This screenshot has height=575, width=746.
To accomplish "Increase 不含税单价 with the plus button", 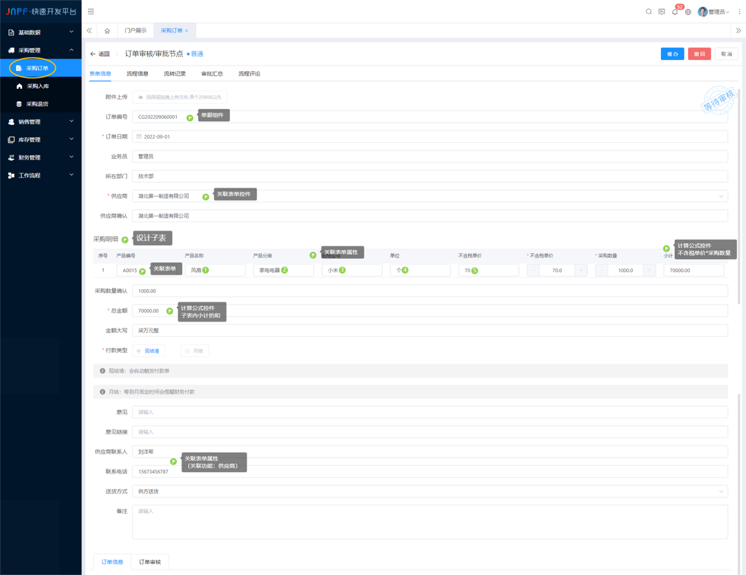I will (x=581, y=270).
